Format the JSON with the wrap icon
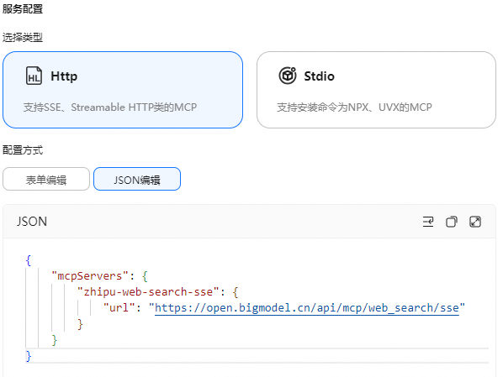The image size is (503, 377). tap(428, 222)
